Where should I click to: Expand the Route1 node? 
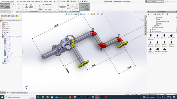pos(3,61)
